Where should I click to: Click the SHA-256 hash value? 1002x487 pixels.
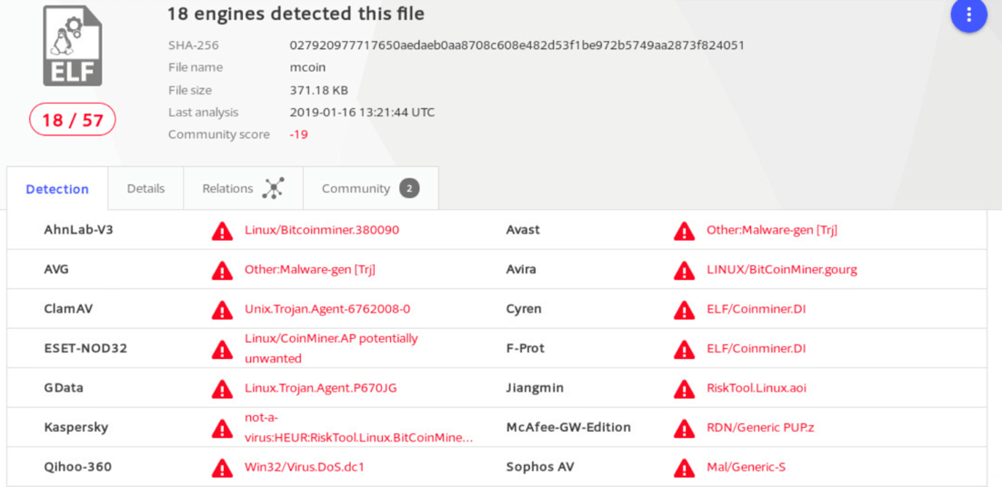pos(517,45)
